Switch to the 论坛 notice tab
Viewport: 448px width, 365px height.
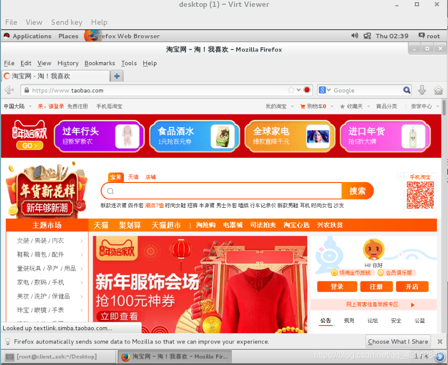(373, 321)
